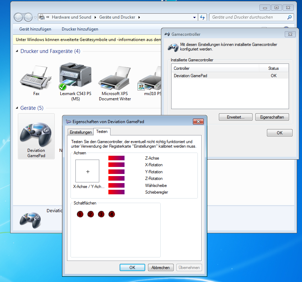The height and width of the screenshot is (282, 302).
Task: Click Eigenschaften dialog title bar icon
Action: point(68,122)
